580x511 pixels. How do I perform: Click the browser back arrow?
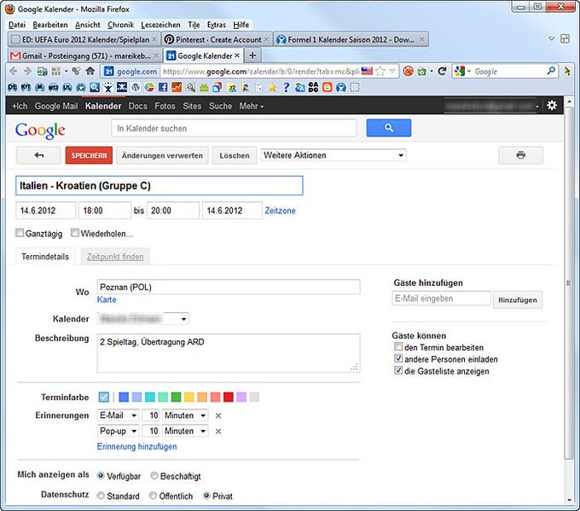pyautogui.click(x=14, y=71)
